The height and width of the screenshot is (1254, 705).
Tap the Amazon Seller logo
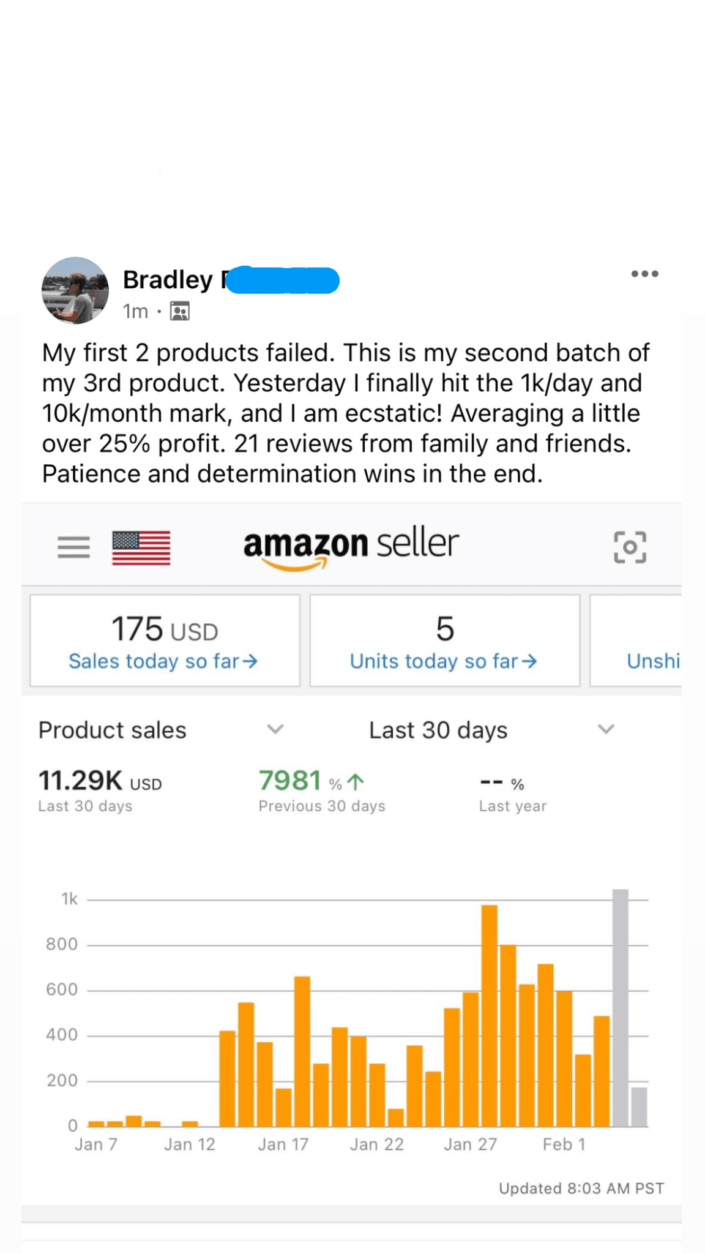tap(351, 546)
